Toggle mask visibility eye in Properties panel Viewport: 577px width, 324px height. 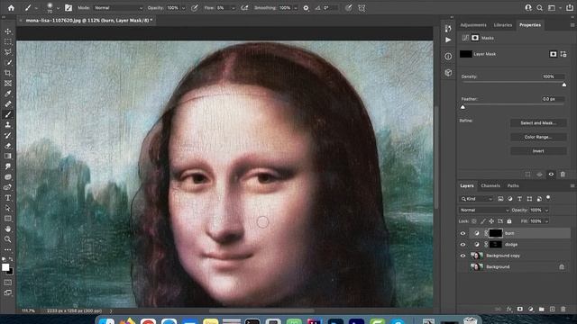point(551,175)
